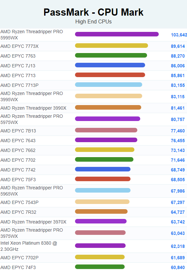Click the blue bar for EPYC 7J13
Image resolution: width=187 pixels, height=270 pixels.
[x=110, y=65]
